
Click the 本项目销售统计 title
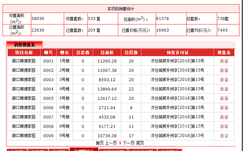point(121,9)
